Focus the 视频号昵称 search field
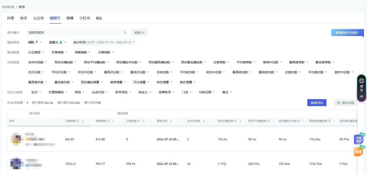 (77, 32)
